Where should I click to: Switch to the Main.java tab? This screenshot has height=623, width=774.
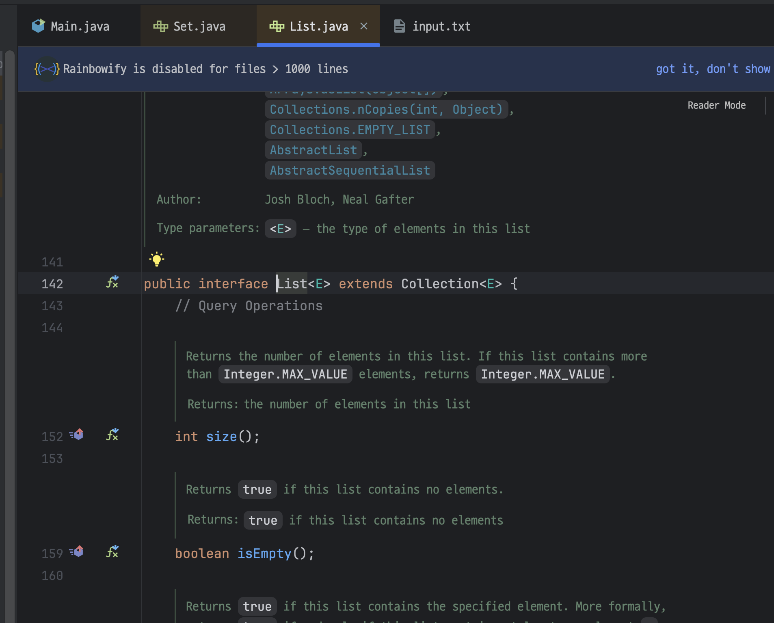coord(80,26)
